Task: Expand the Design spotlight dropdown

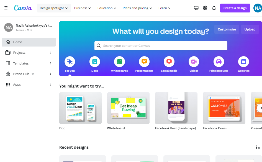Action: pyautogui.click(x=54, y=8)
